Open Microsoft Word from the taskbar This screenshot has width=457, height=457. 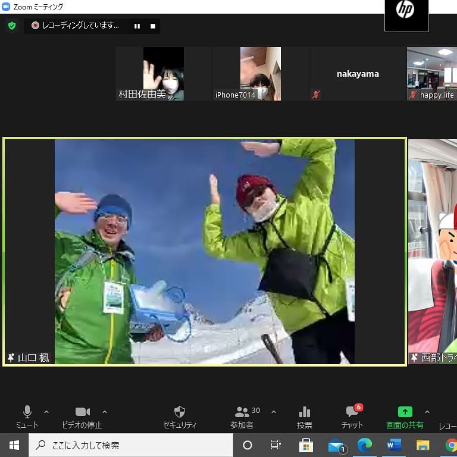[393, 445]
